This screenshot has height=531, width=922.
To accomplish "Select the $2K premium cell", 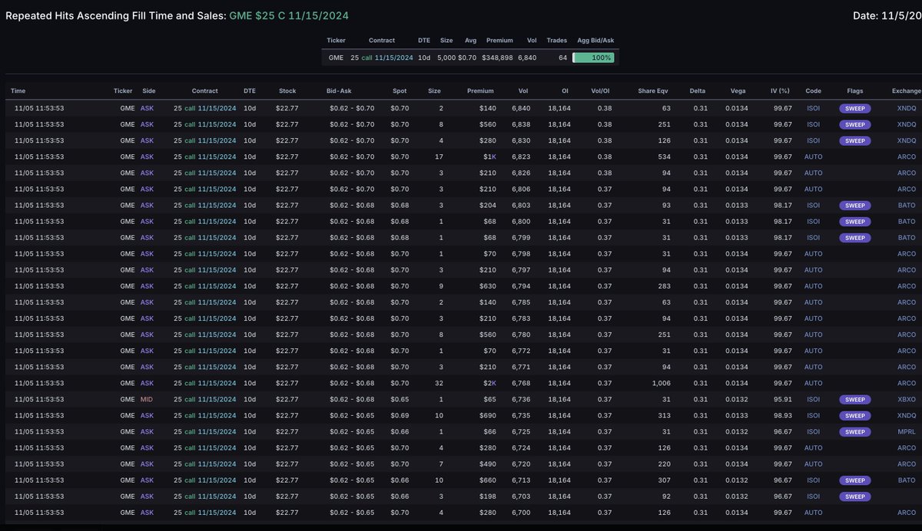I will [x=488, y=384].
